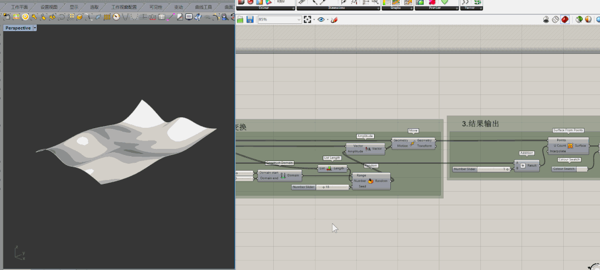The height and width of the screenshot is (270, 600).
Task: Click the Perspective viewport title label
Action: click(18, 28)
